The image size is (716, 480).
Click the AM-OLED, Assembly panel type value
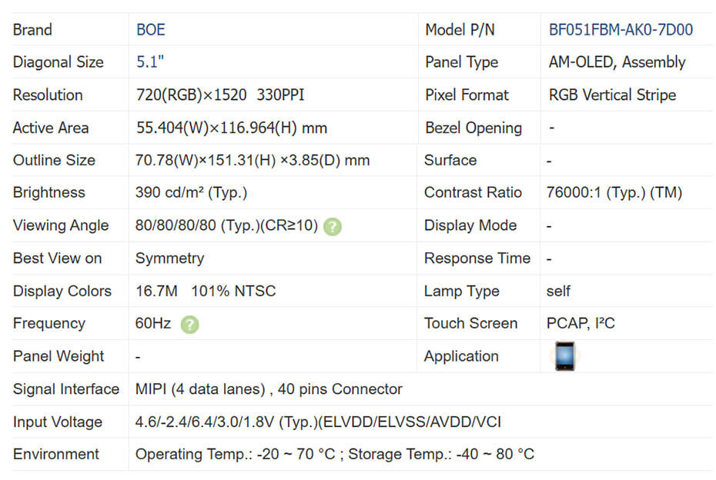(x=617, y=62)
